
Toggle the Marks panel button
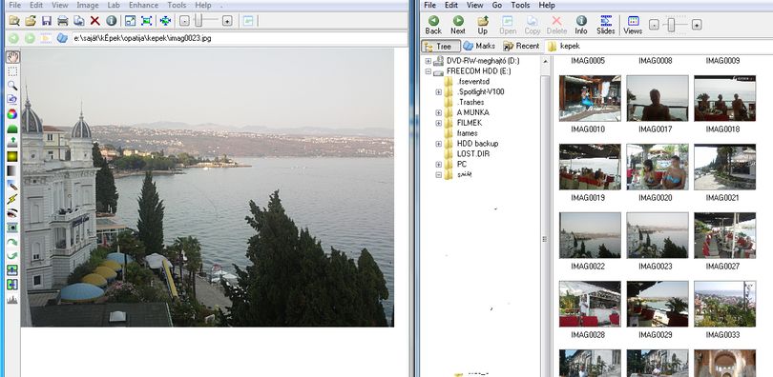point(479,47)
